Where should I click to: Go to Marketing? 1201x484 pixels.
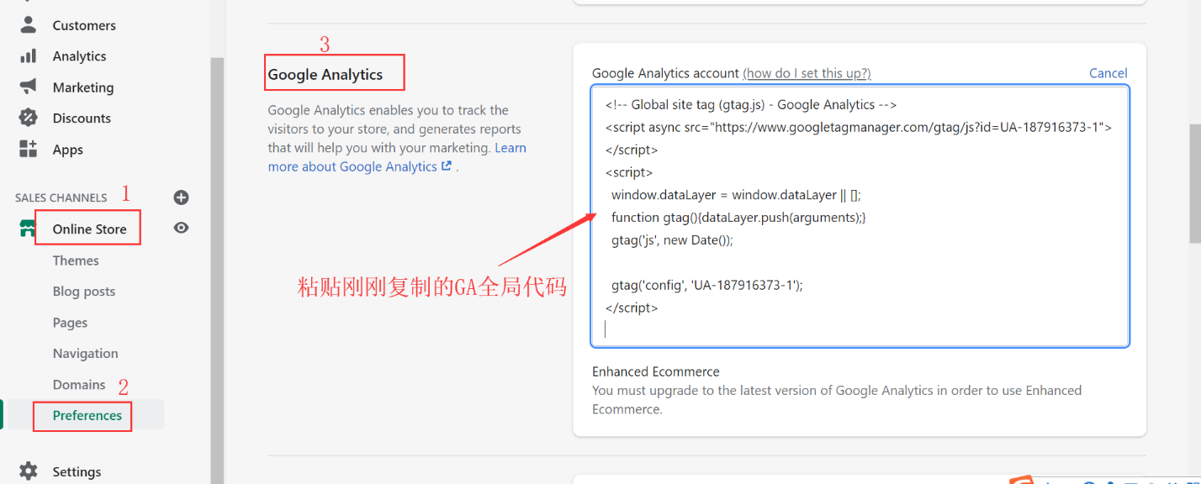point(82,87)
